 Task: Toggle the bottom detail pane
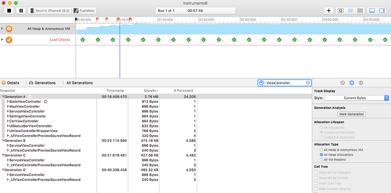click(372, 11)
